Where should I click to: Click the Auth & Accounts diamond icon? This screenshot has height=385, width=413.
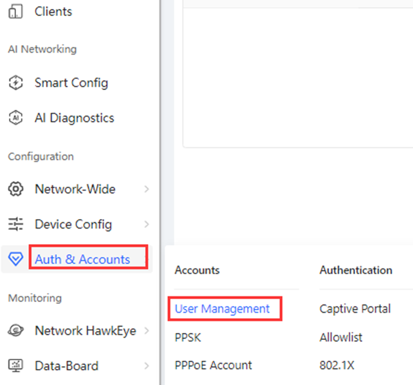[16, 259]
